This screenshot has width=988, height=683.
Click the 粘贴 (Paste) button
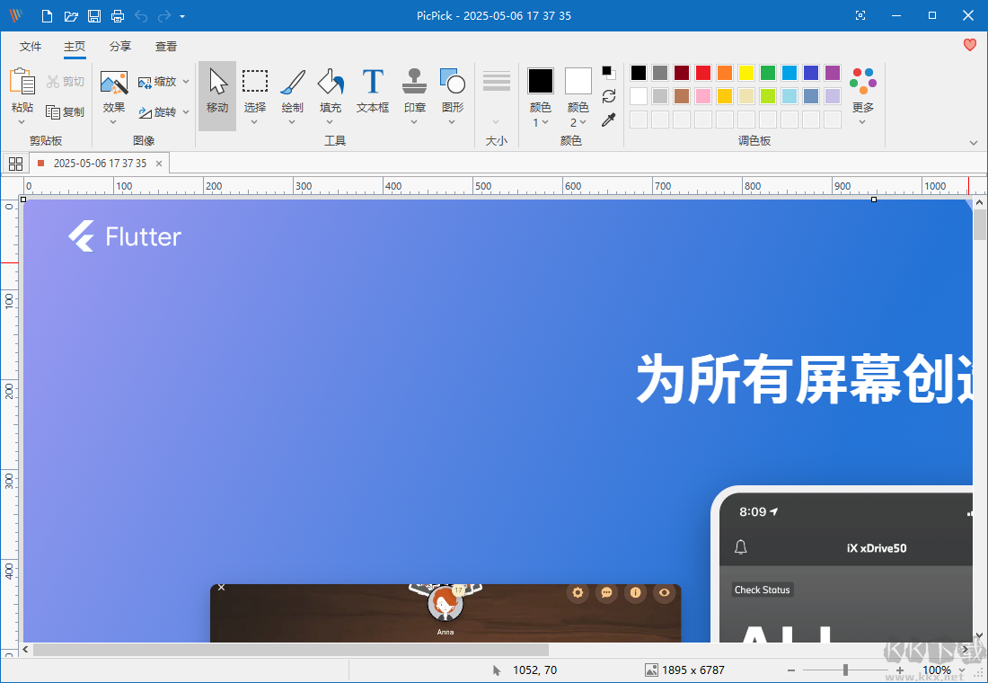coord(22,90)
